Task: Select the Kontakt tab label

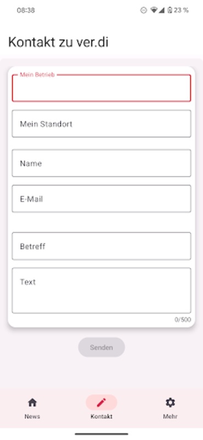Action: [x=101, y=416]
